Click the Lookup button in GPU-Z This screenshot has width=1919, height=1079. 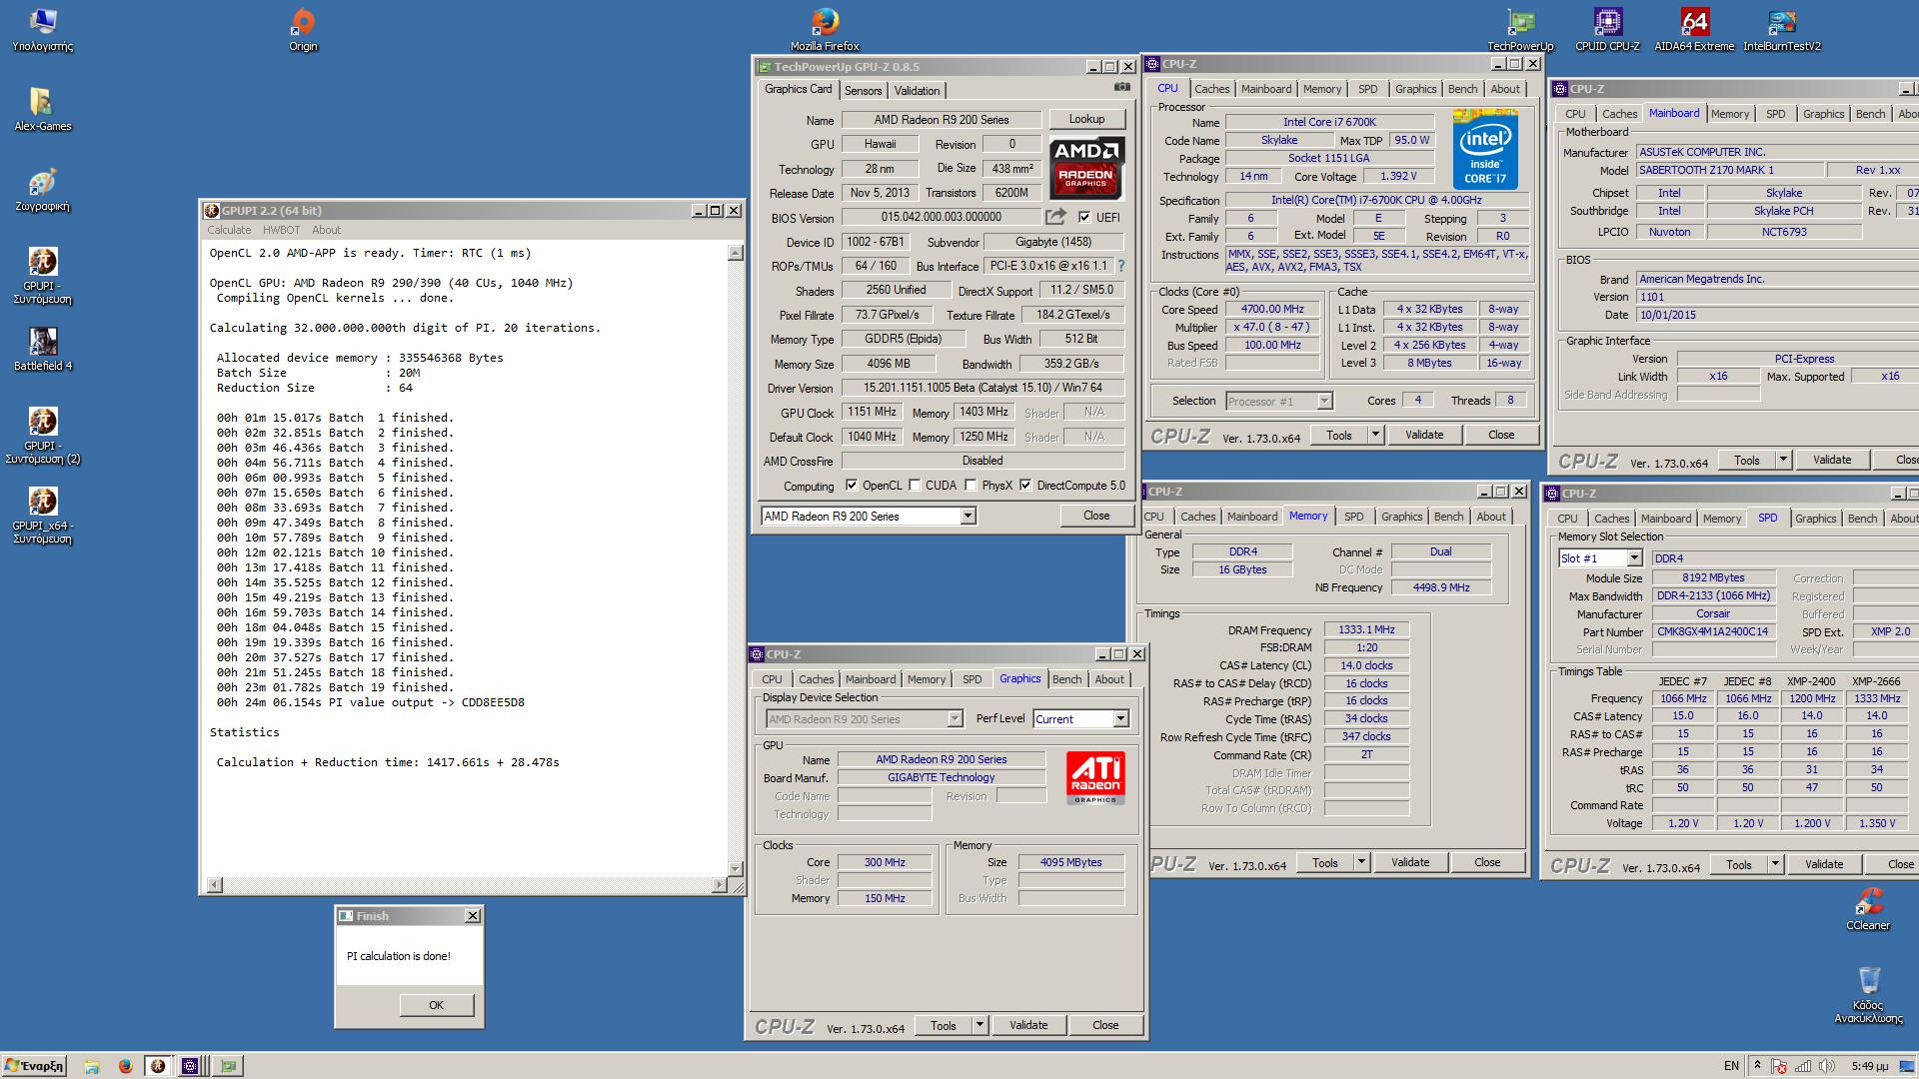point(1086,119)
